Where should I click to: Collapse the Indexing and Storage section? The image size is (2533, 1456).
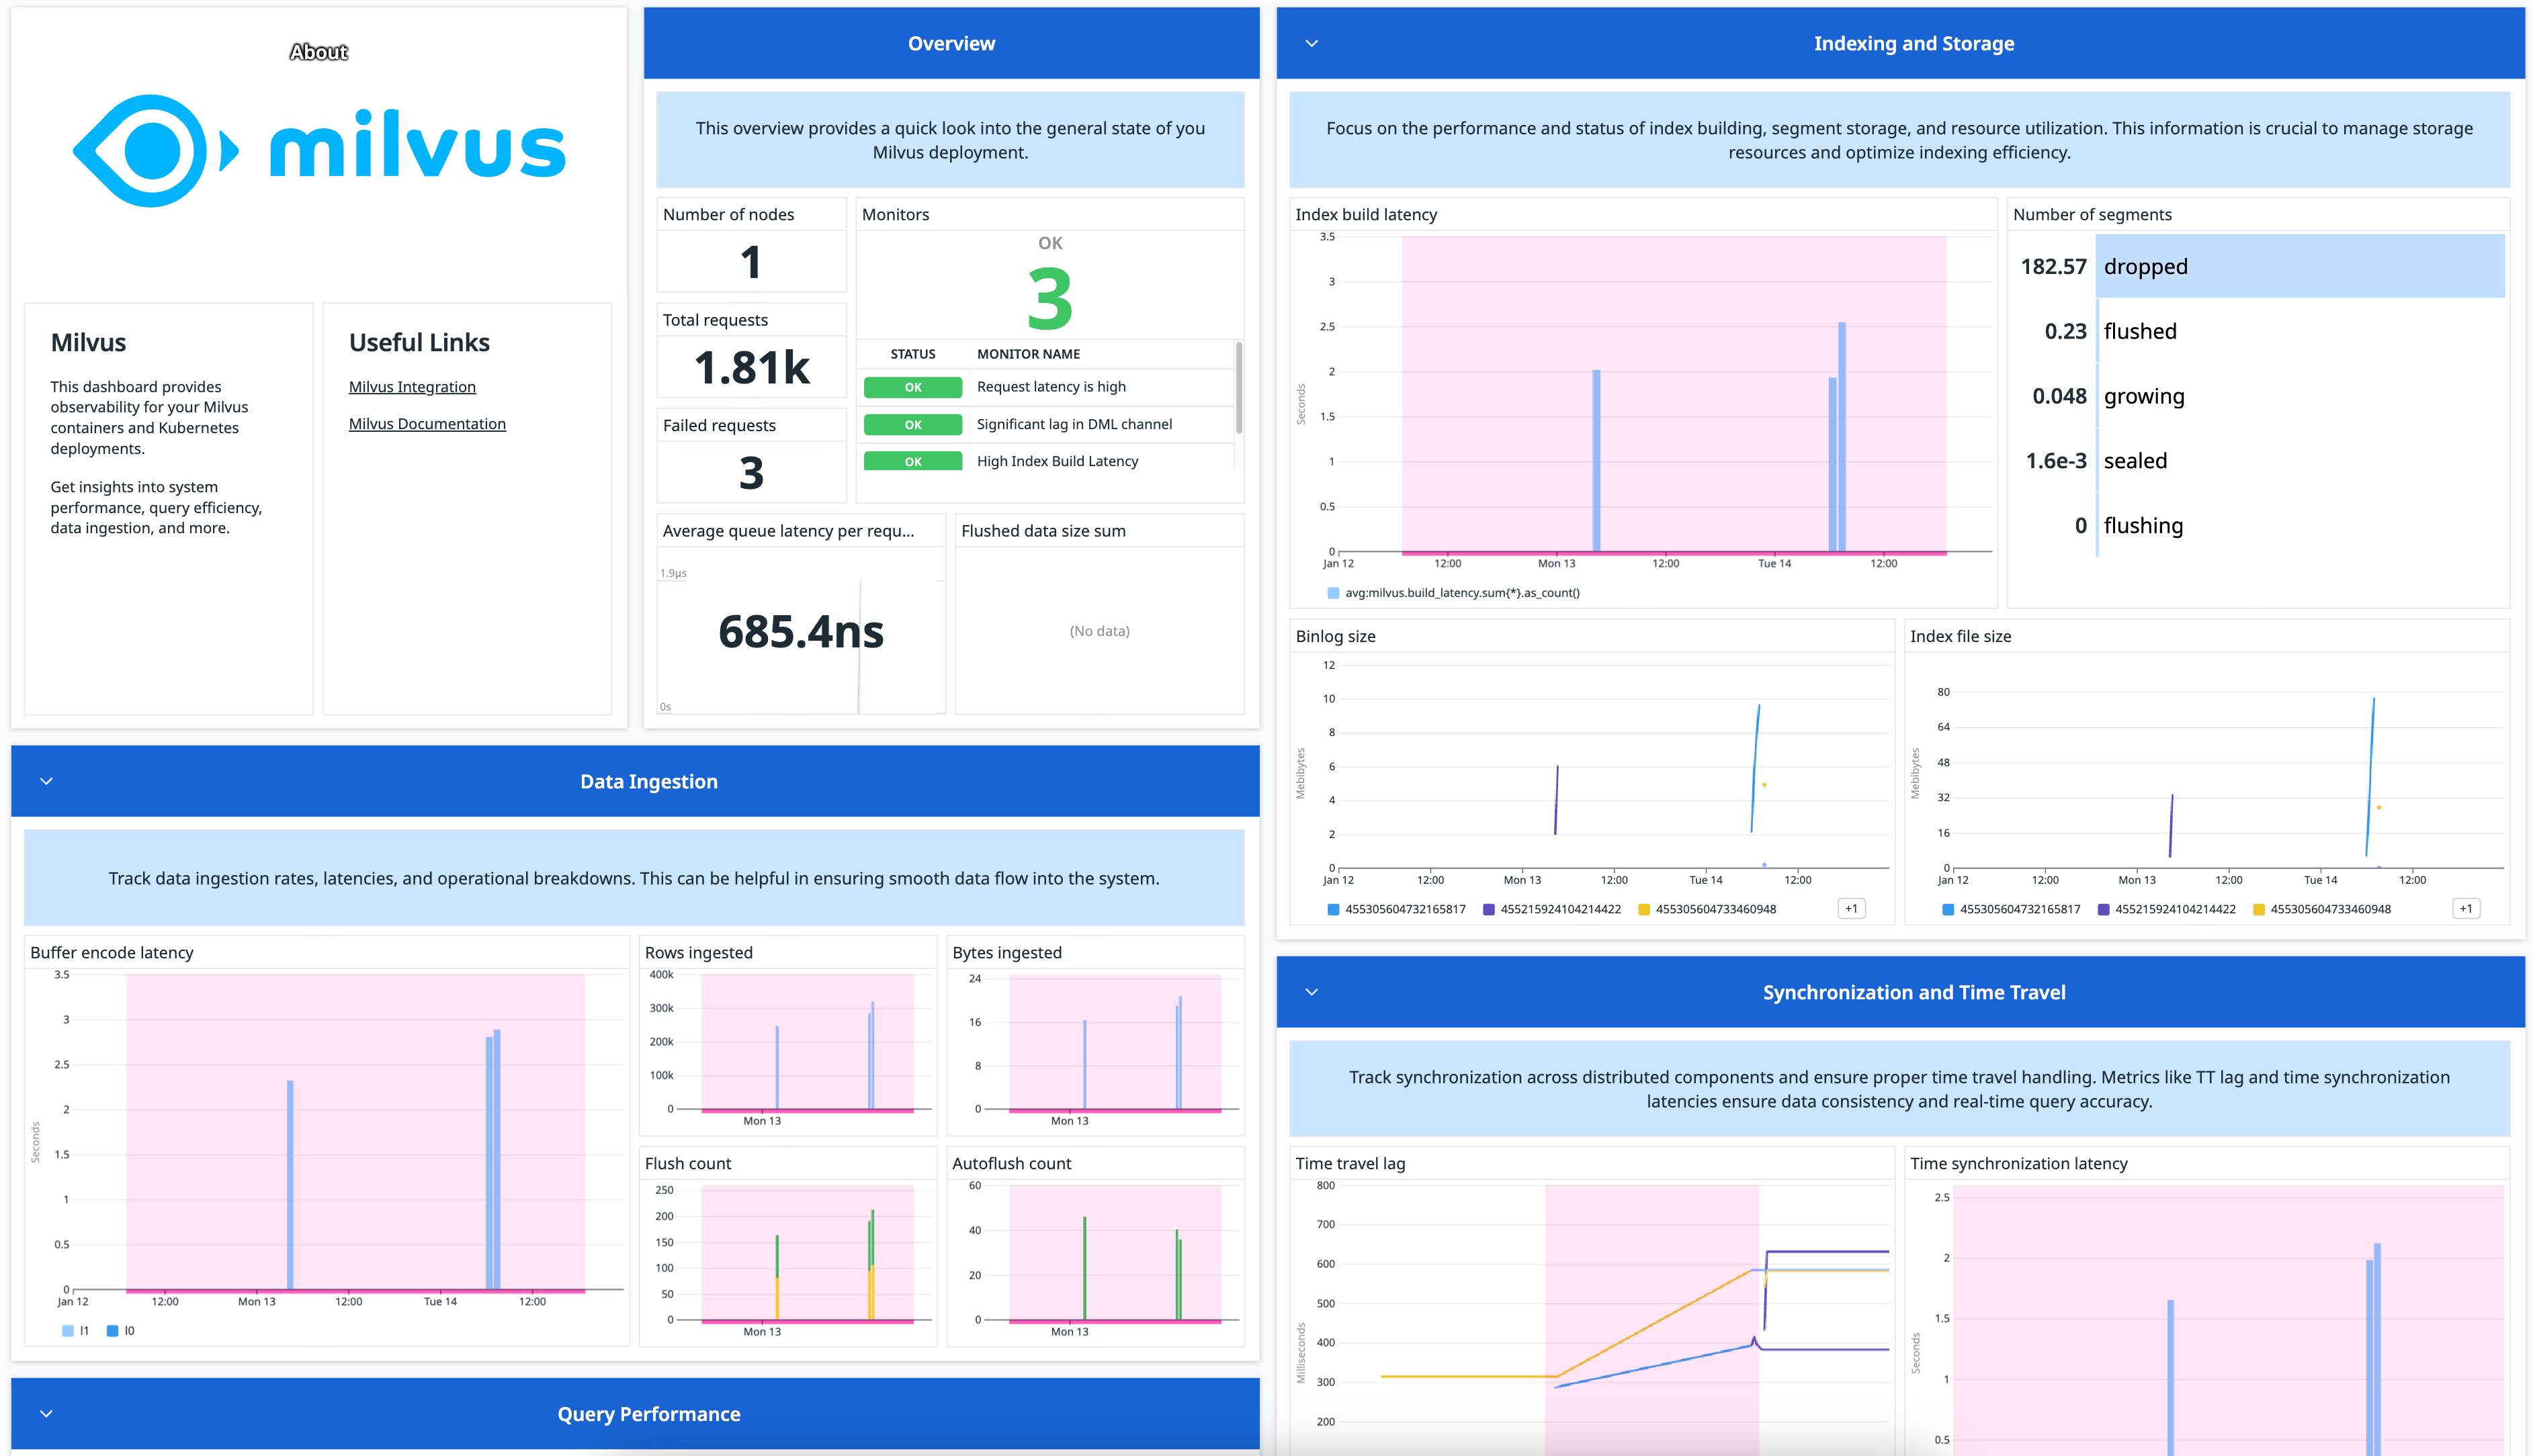(x=1311, y=43)
